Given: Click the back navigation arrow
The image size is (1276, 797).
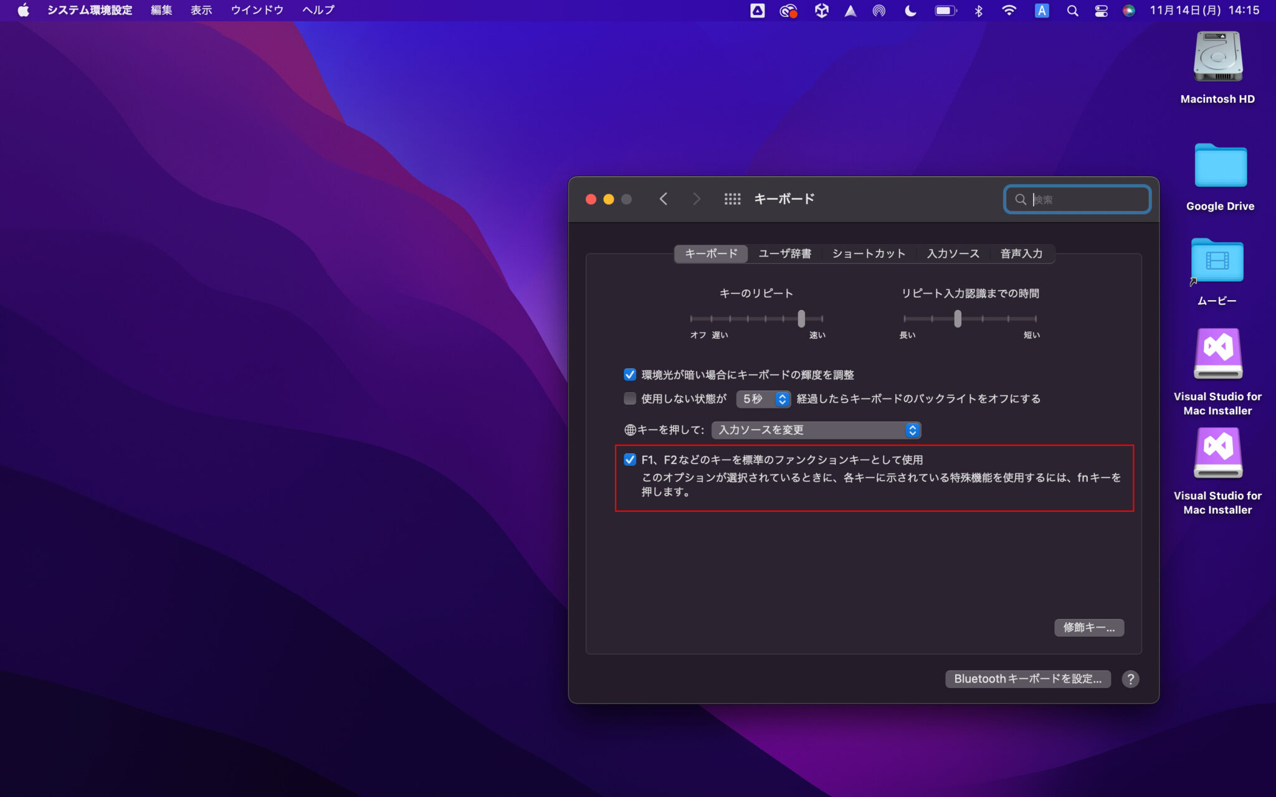Looking at the screenshot, I should tap(664, 199).
